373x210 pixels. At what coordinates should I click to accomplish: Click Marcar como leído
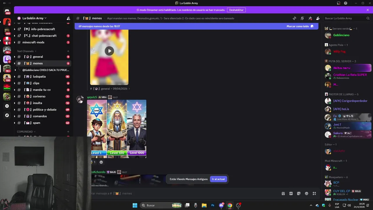(x=300, y=26)
